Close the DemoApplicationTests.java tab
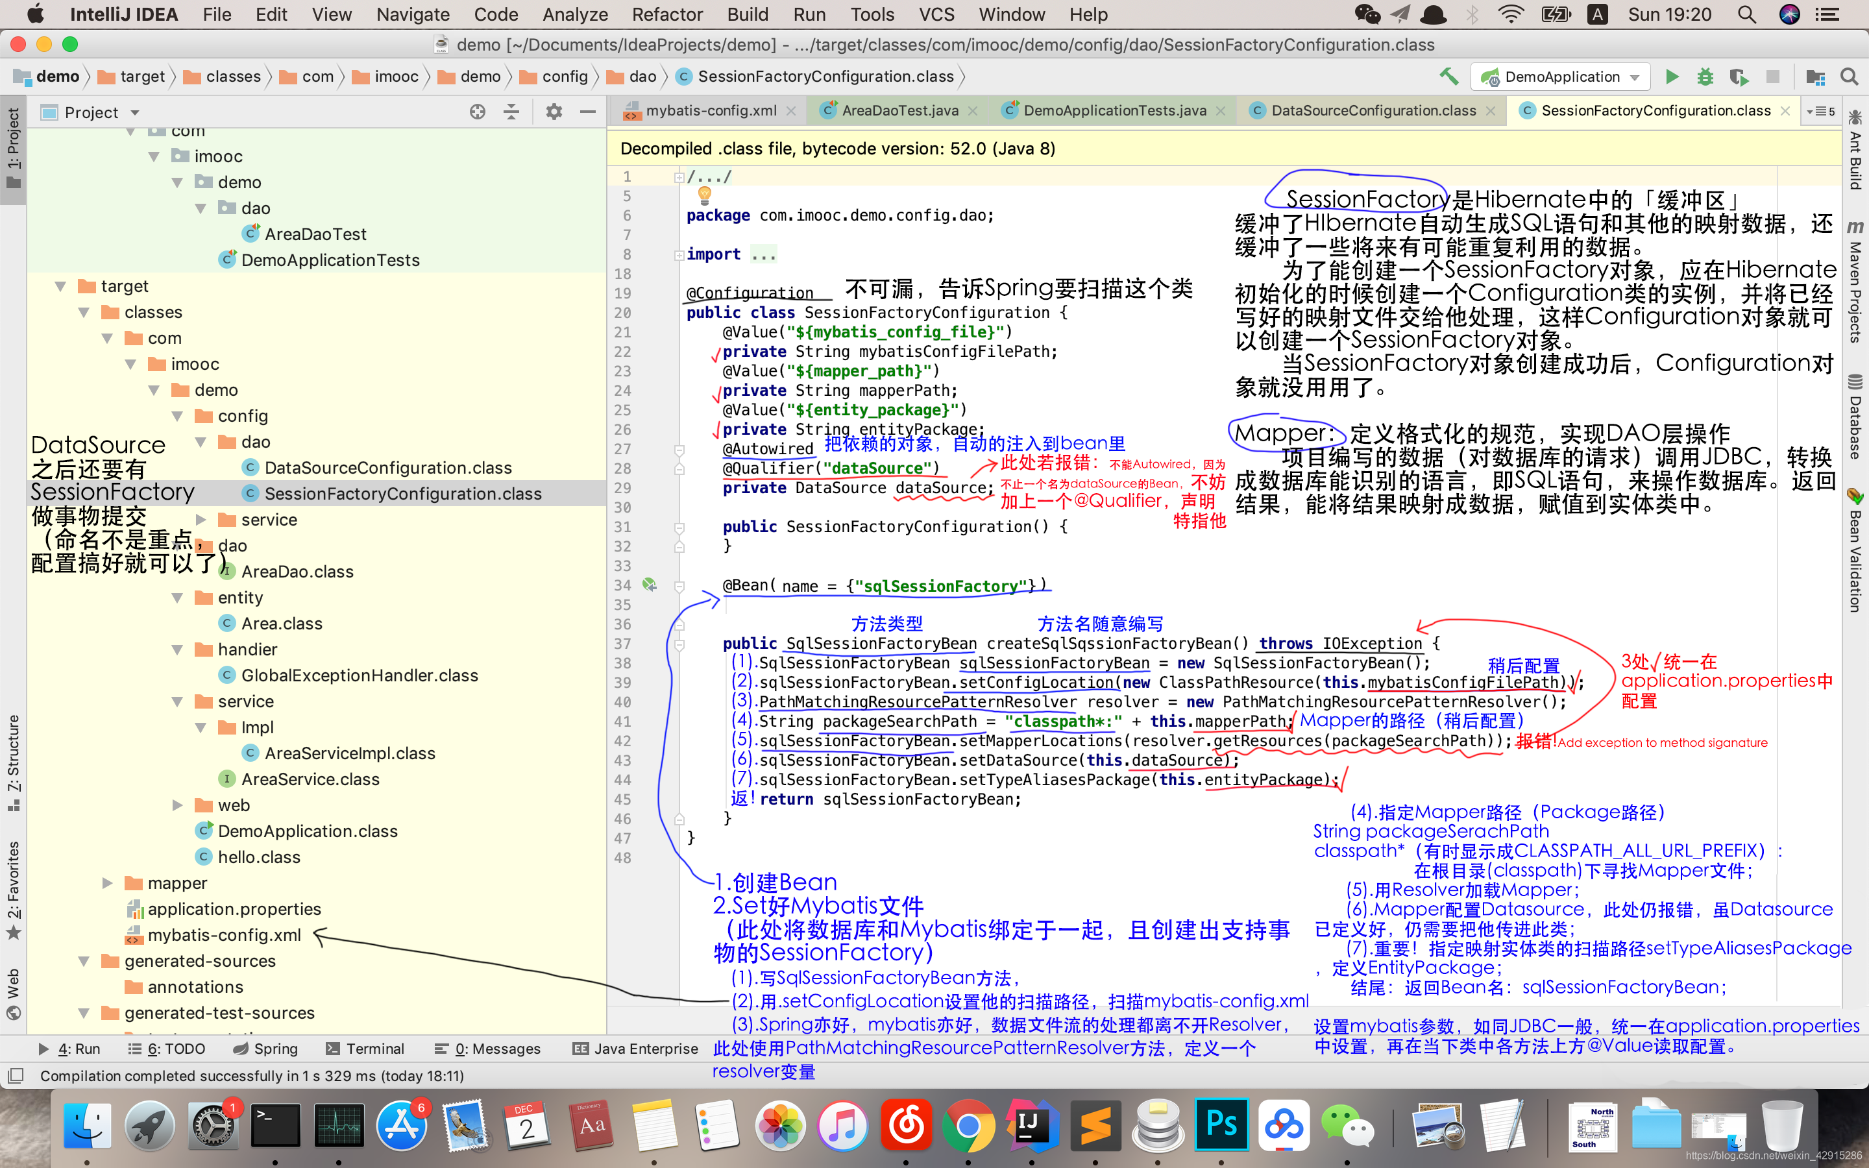 coord(1221,111)
